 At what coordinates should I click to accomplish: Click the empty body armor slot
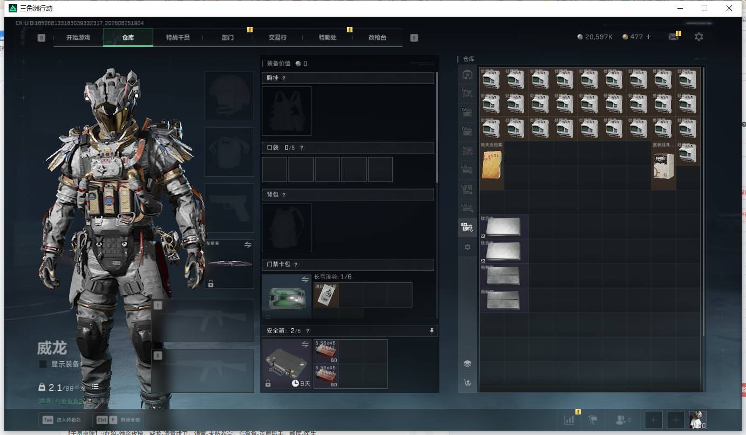tap(229, 151)
